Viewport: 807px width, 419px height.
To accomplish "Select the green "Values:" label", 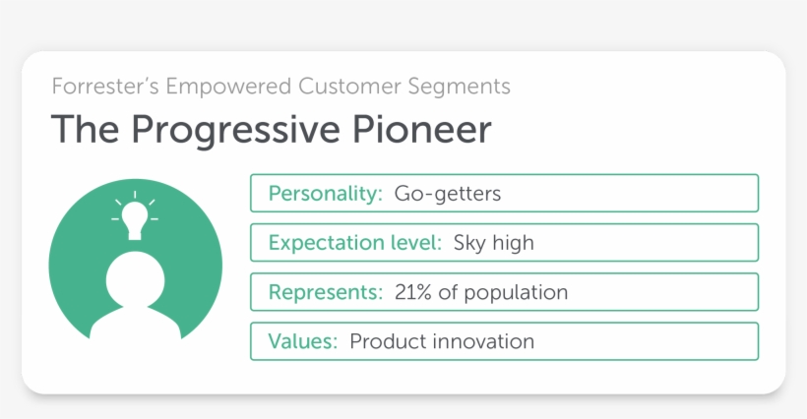I will 303,342.
